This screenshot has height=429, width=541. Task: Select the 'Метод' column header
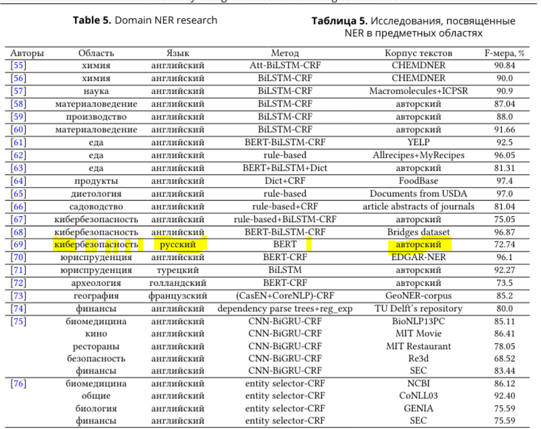click(x=285, y=53)
